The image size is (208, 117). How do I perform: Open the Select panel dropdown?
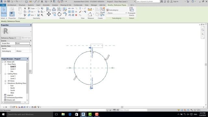click(4, 18)
